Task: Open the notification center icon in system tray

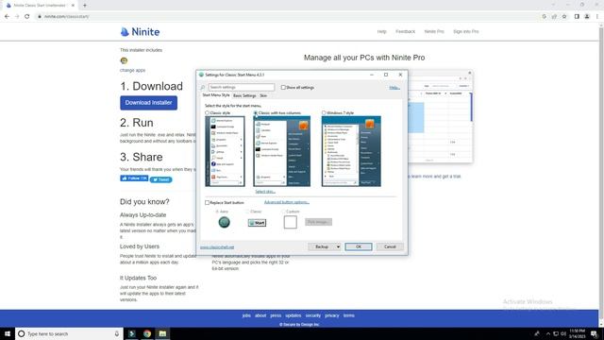Action: 594,333
